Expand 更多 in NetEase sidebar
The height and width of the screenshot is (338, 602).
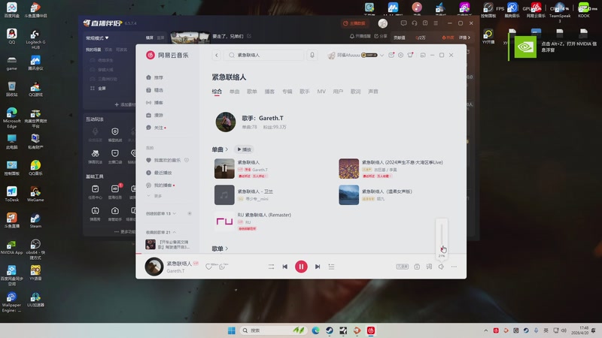(155, 196)
